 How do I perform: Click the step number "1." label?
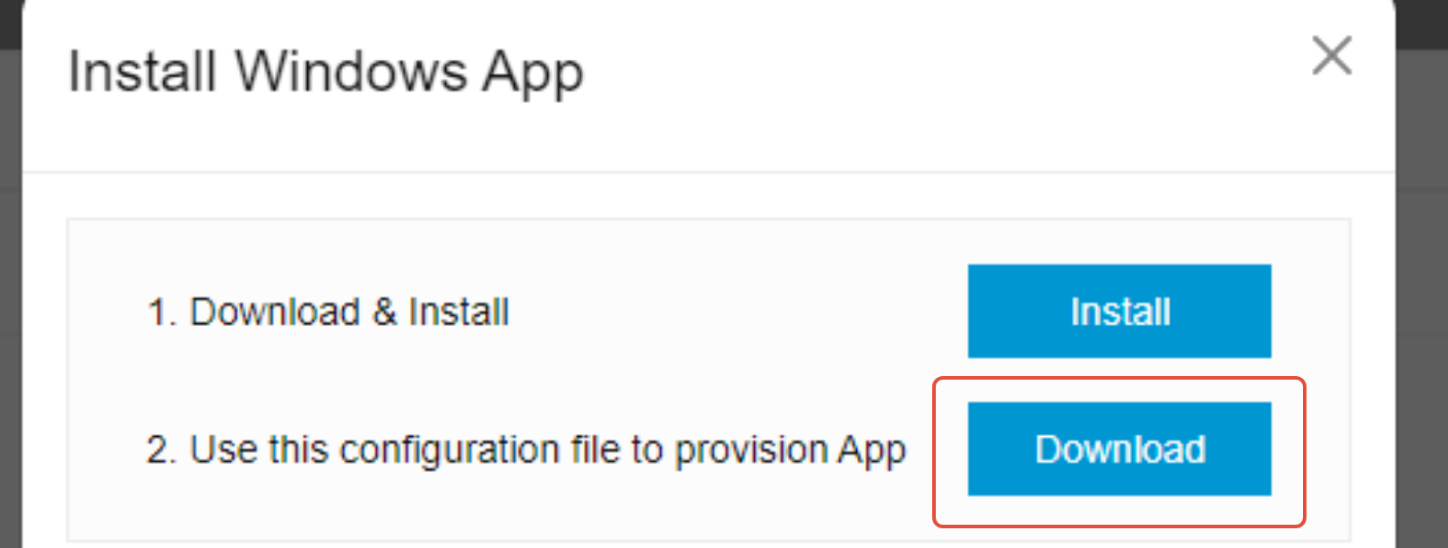click(x=163, y=313)
